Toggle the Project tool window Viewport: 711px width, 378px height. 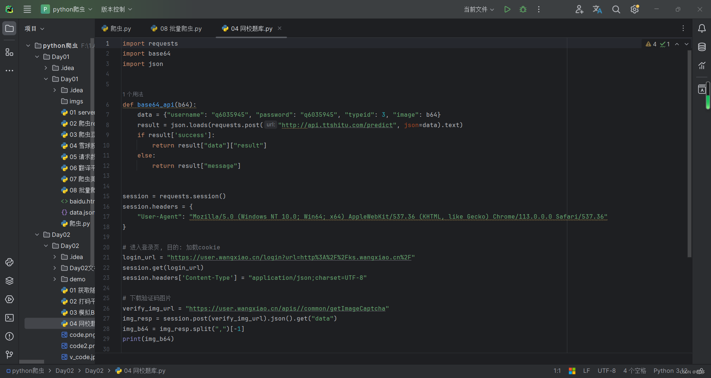tap(10, 29)
